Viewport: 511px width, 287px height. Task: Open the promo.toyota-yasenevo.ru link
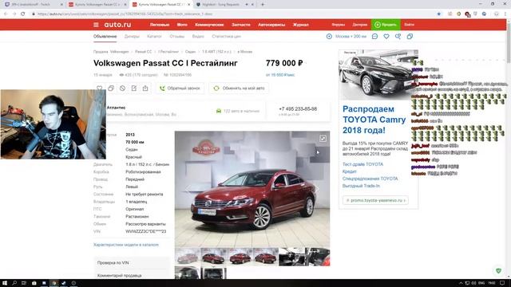coord(375,200)
